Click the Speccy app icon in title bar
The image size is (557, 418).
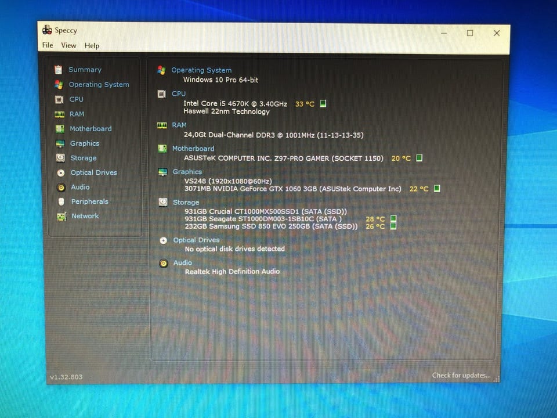[47, 30]
